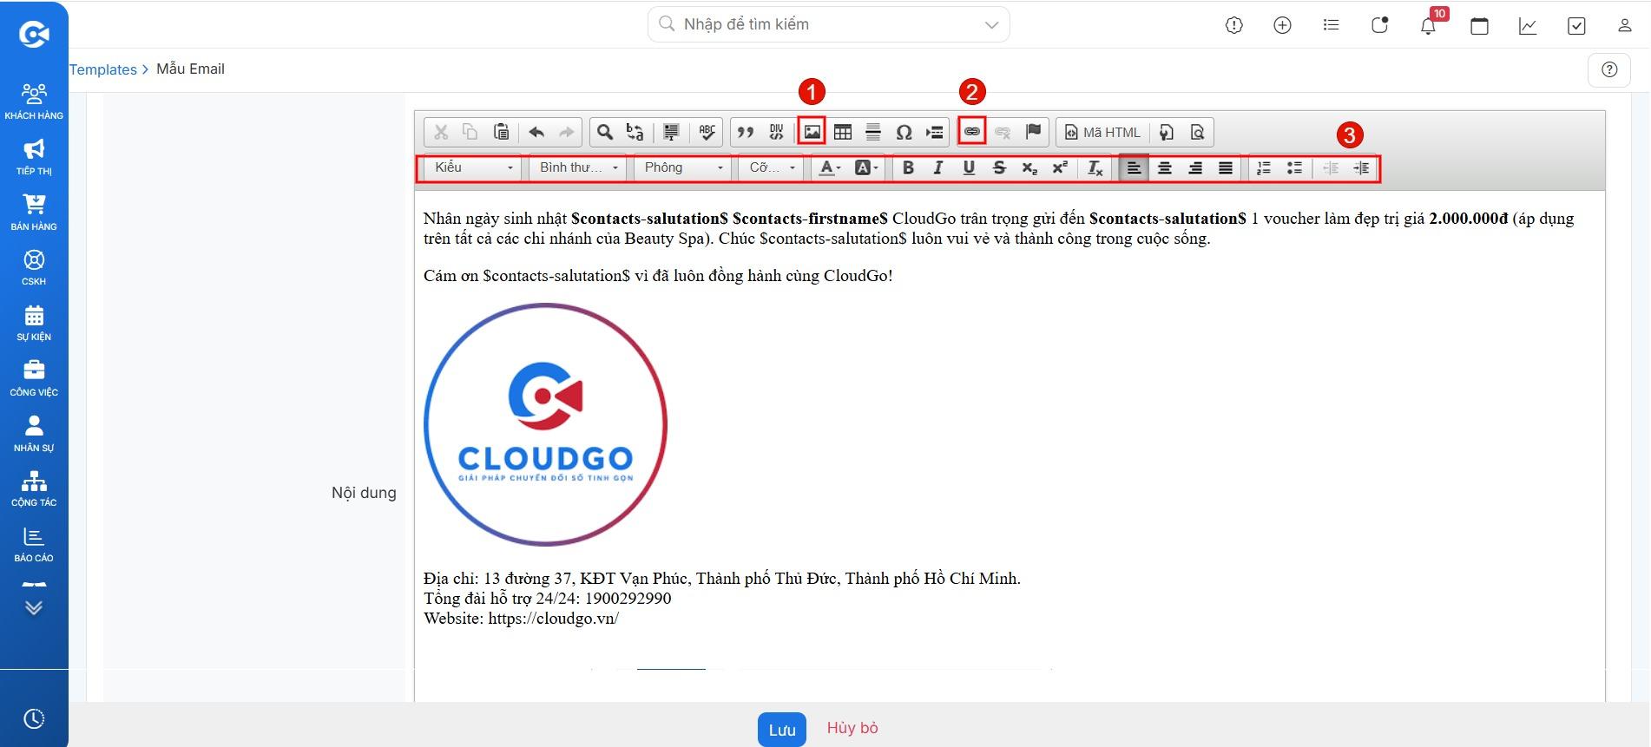1651x747 pixels.
Task: Insert an image into the email
Action: point(812,132)
